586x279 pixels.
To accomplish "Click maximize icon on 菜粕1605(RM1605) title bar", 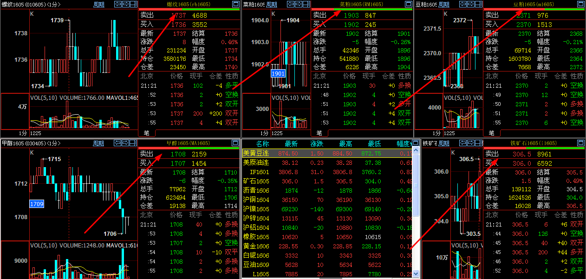I will 407,4.
